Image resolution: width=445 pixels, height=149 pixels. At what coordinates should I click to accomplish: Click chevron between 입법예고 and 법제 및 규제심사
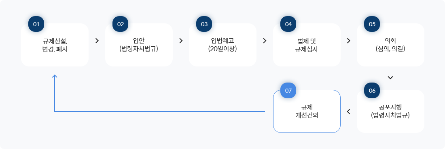265,41
